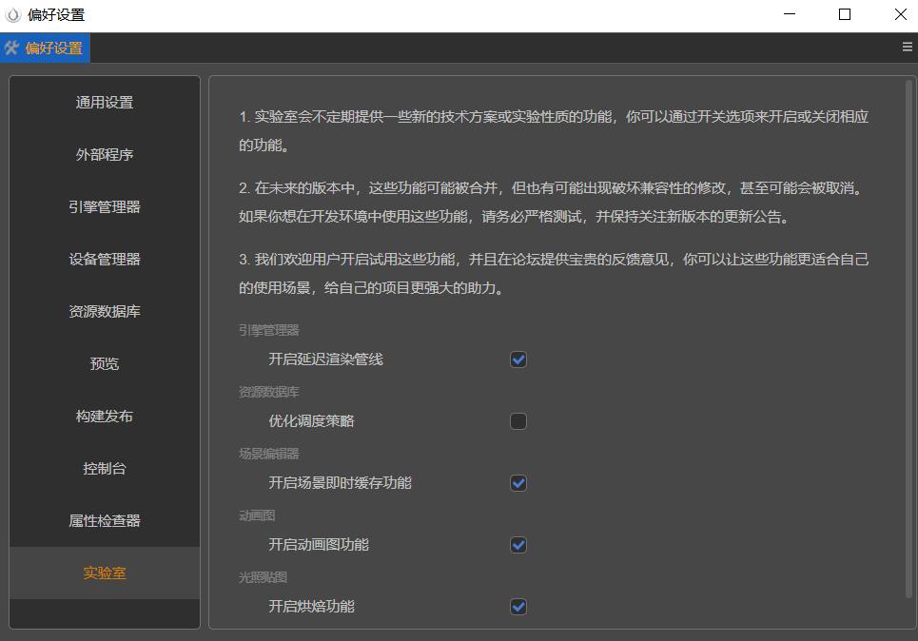Select 引擎管理器 in the sidebar
The width and height of the screenshot is (918, 641).
104,206
